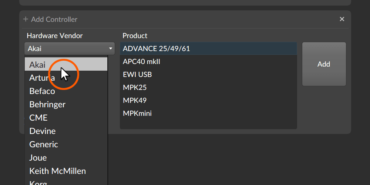Choose the MPK49 product
This screenshot has width=370, height=185.
coord(208,101)
